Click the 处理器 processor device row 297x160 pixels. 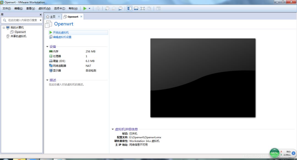click(x=78, y=56)
